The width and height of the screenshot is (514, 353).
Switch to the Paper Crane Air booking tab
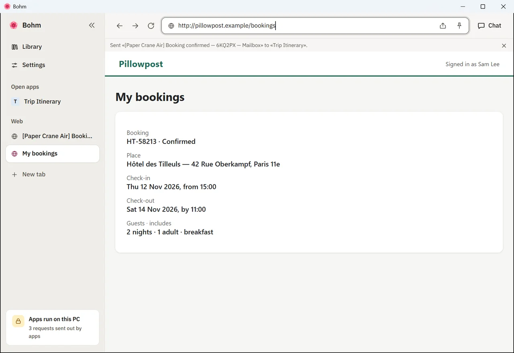tap(53, 136)
